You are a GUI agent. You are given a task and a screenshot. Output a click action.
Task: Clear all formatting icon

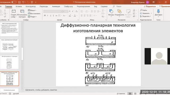pyautogui.click(x=76, y=11)
